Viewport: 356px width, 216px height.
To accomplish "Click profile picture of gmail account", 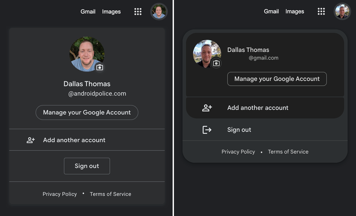I will [207, 54].
